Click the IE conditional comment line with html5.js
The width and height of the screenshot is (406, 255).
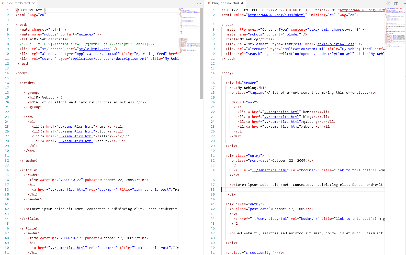tap(87, 44)
